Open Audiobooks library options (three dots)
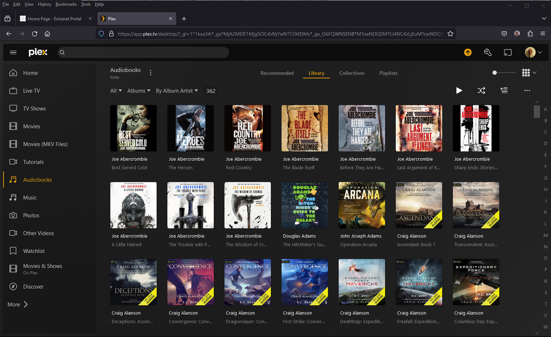The height and width of the screenshot is (337, 551). pos(151,73)
